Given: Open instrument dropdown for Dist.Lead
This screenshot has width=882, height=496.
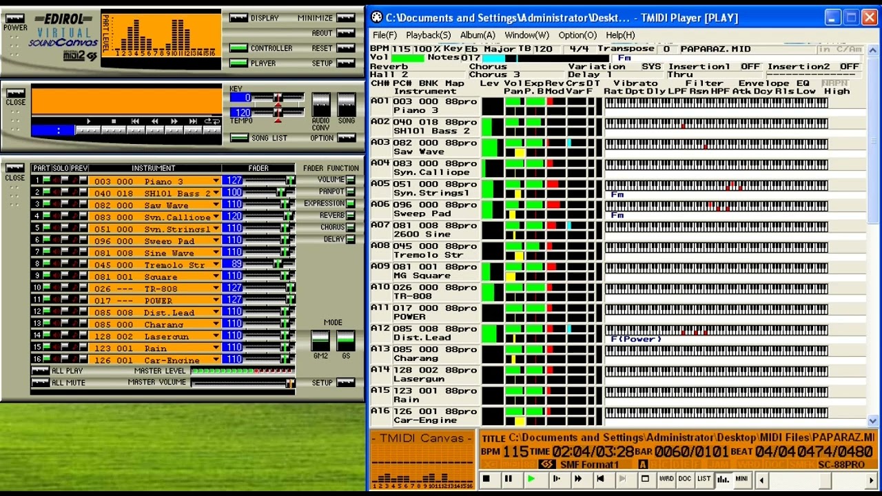Looking at the screenshot, I should pyautogui.click(x=216, y=312).
